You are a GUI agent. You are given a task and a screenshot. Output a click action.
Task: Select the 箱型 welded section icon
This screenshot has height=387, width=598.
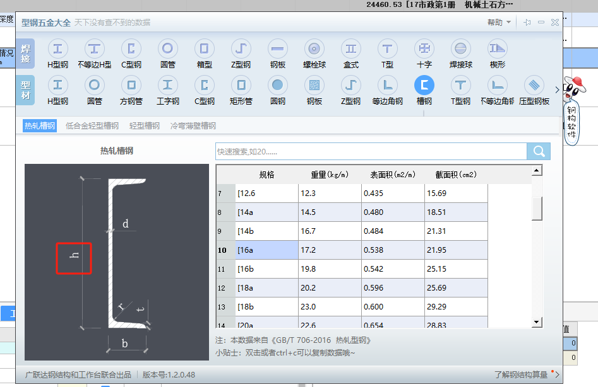pos(204,49)
